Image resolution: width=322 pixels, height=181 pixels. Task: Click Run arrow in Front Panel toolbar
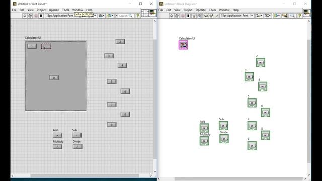[25, 16]
